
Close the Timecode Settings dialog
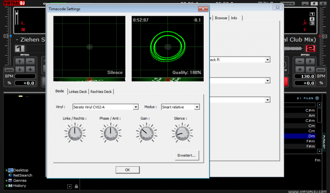click(x=203, y=9)
